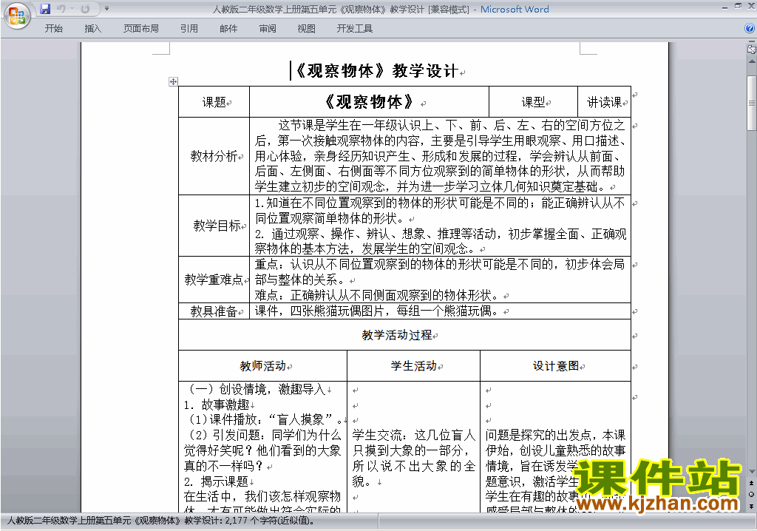Click the line starting 课件，四张熊猫玩偶图片
757x531 pixels.
(x=376, y=311)
